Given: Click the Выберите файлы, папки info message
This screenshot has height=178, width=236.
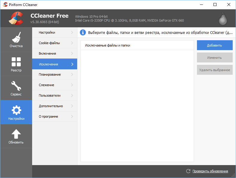Looking at the screenshot, I should (160, 33).
